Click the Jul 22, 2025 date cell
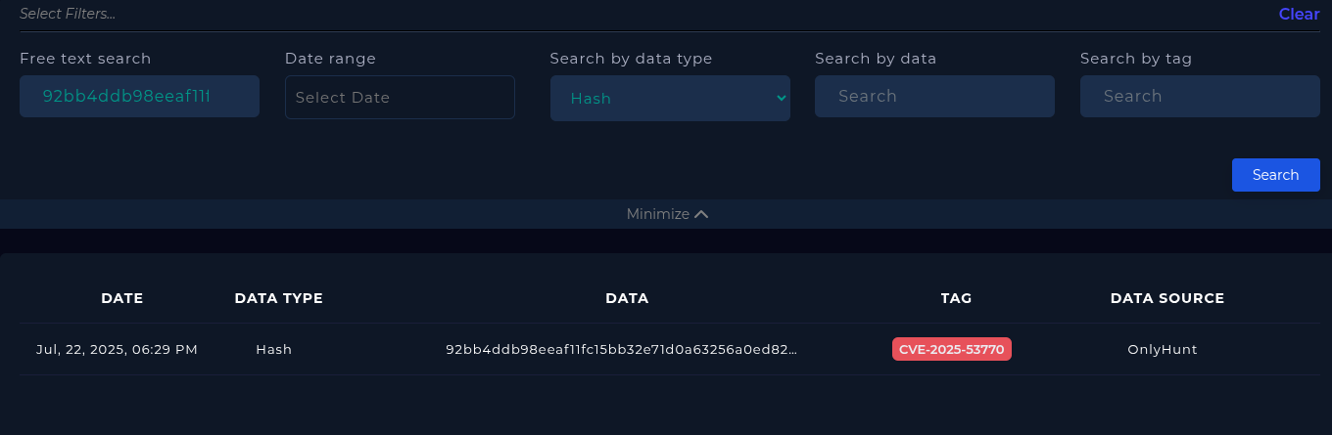 click(118, 349)
